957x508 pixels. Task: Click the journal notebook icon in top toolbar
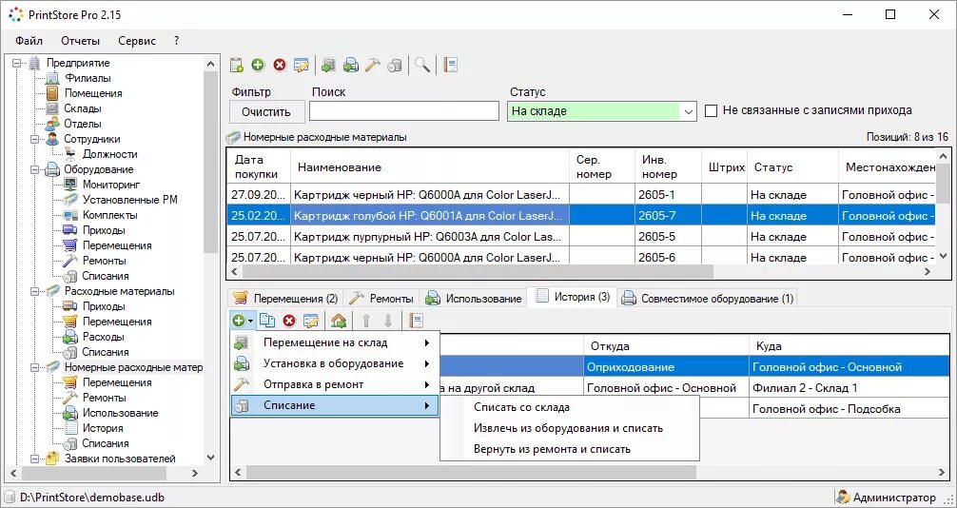(x=450, y=65)
